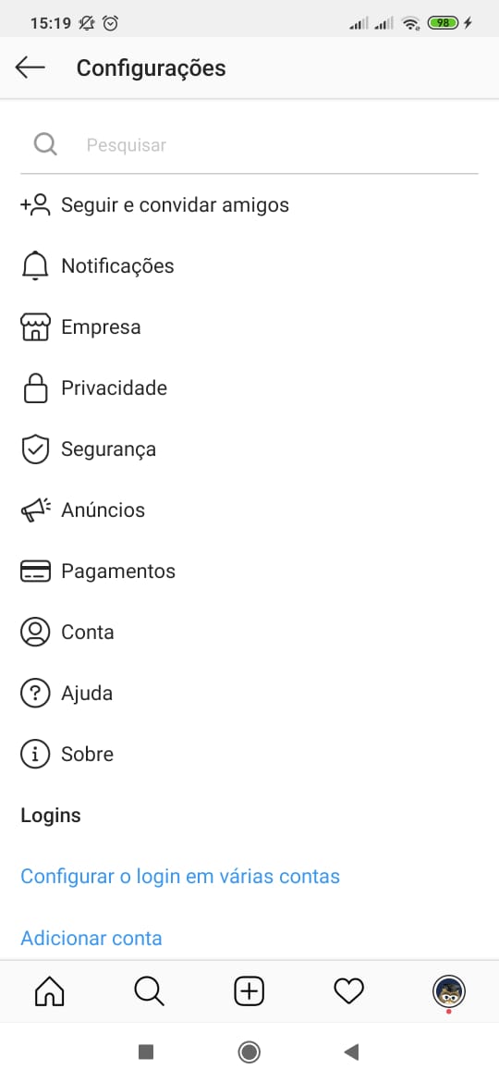Open the Ajuda menu entry
499x1082 pixels.
click(249, 694)
